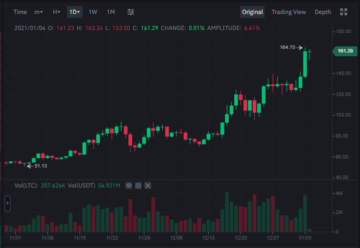Screen dimensions: 360x248
Task: Open volume indicator settings gear
Action: [x=138, y=185]
